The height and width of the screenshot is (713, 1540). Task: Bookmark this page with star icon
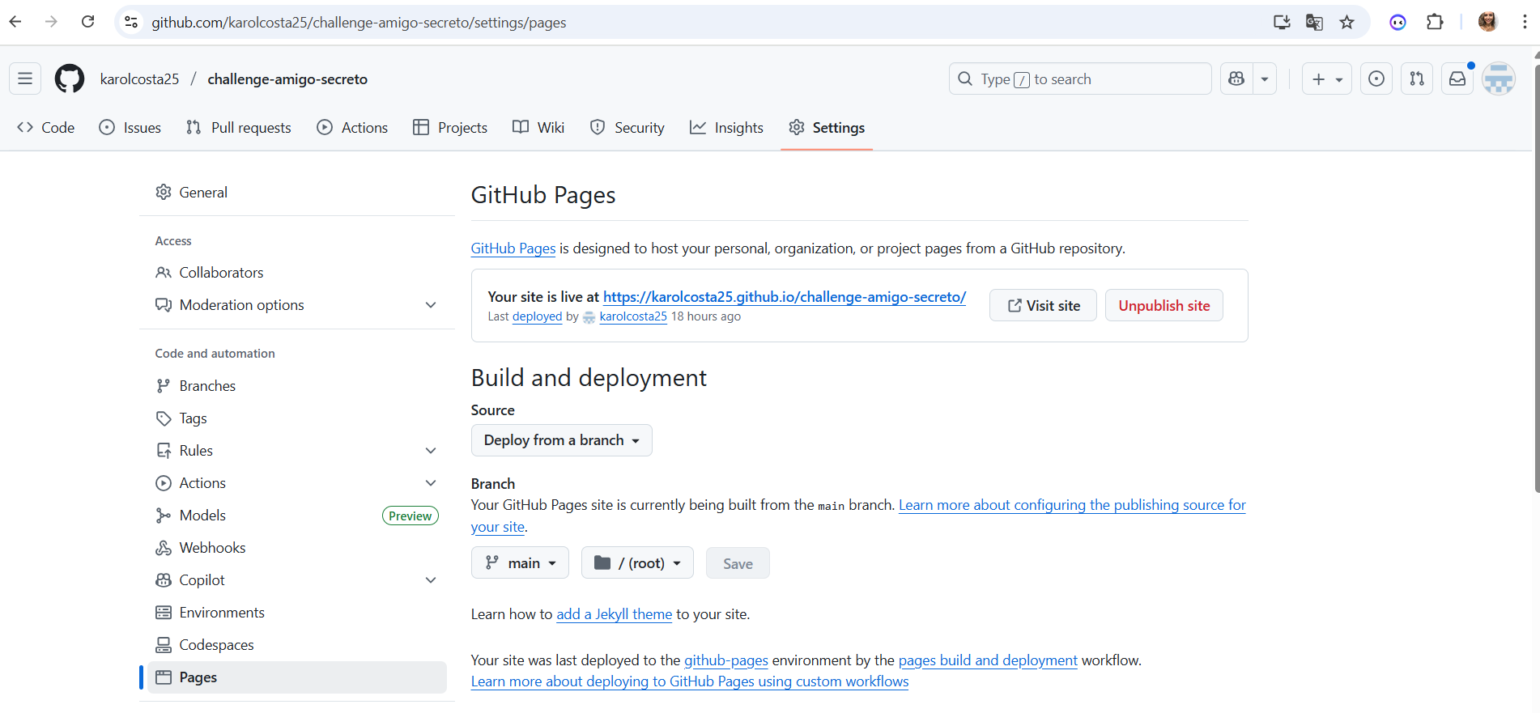point(1346,22)
